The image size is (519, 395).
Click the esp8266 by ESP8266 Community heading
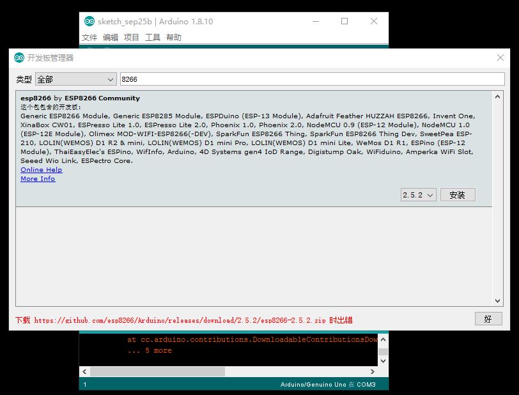click(x=80, y=98)
